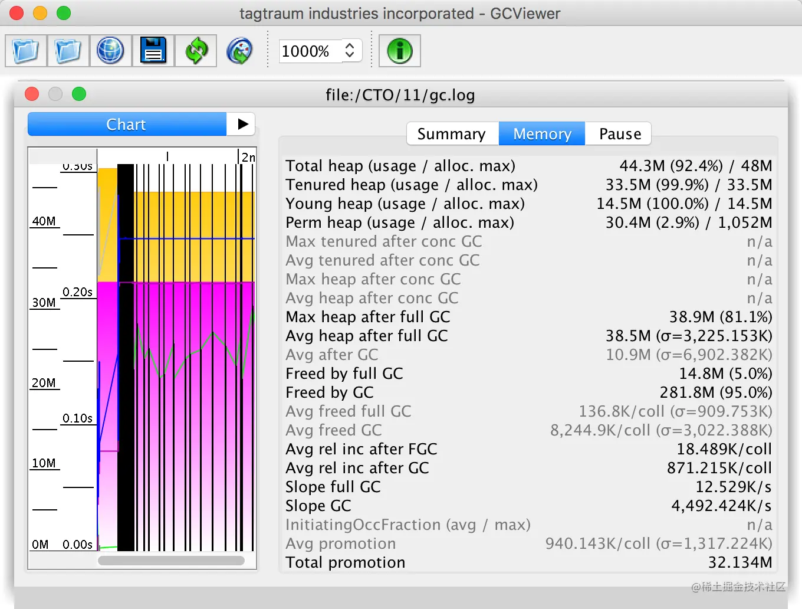Refresh the log with the green arrows icon
802x609 pixels.
pyautogui.click(x=196, y=51)
